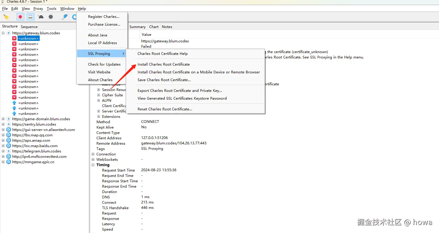The width and height of the screenshot is (439, 233).
Task: Open the View menu
Action: pyautogui.click(x=26, y=9)
